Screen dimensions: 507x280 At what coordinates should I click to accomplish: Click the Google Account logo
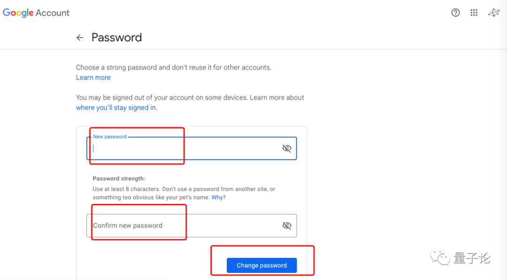tap(36, 13)
